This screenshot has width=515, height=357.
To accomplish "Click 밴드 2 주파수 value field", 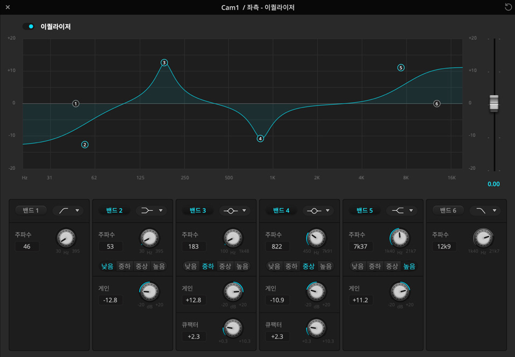I will click(110, 246).
